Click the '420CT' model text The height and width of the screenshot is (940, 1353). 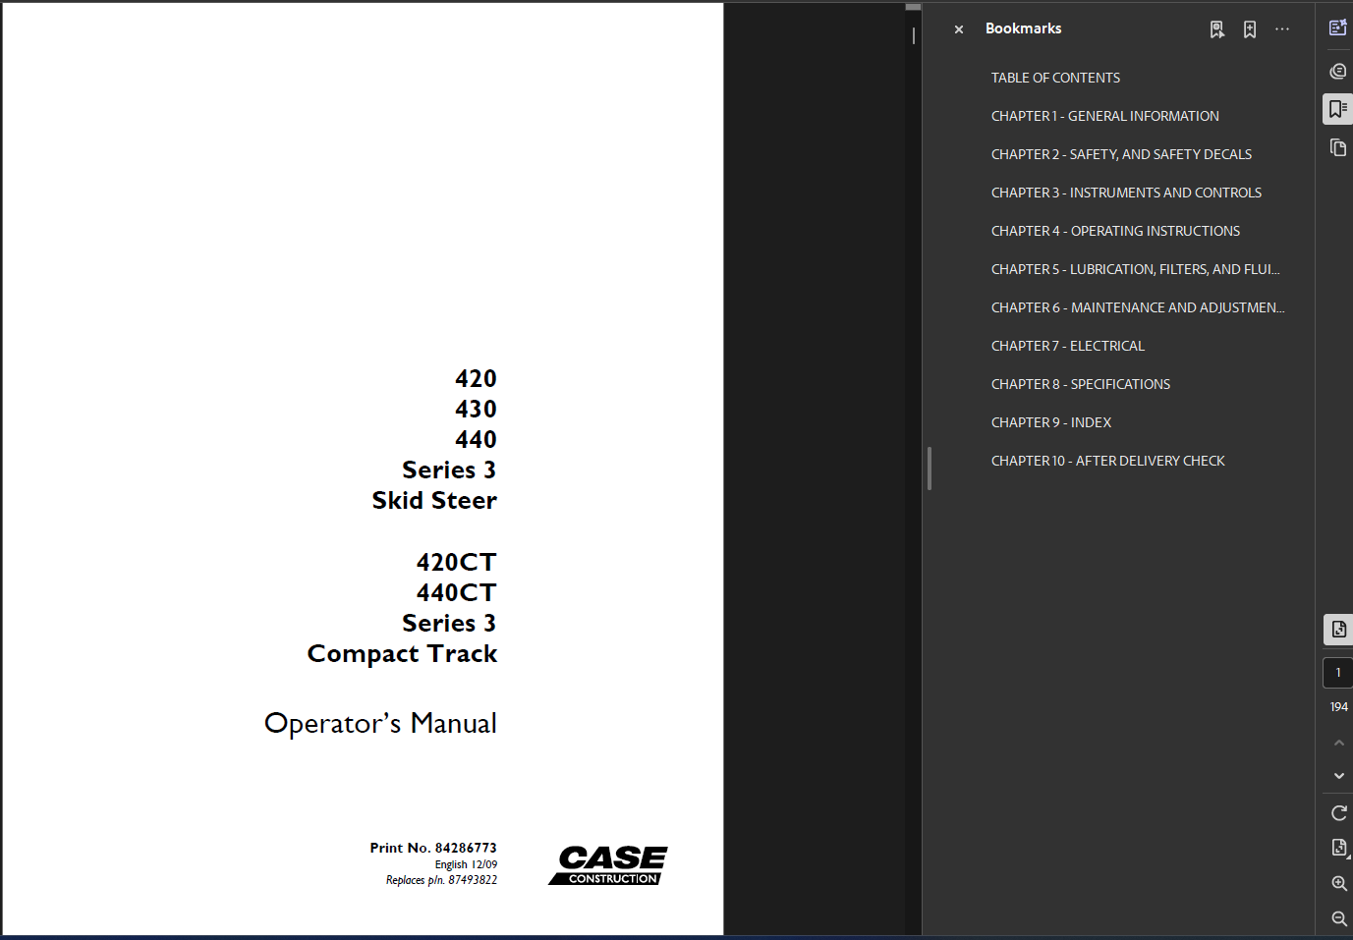pos(457,563)
